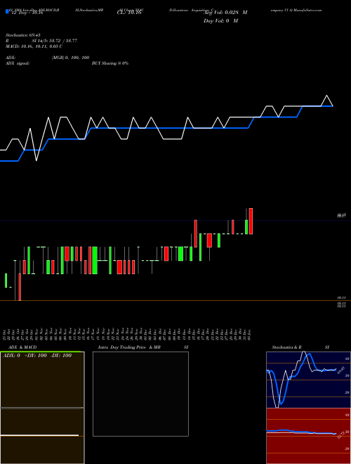Click the Stochastics blue-background chart panel
The height and width of the screenshot is (464, 351).
pyautogui.click(x=308, y=380)
